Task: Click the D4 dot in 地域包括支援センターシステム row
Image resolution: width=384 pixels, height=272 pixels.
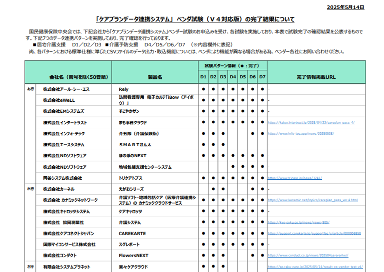Action: click(x=232, y=167)
